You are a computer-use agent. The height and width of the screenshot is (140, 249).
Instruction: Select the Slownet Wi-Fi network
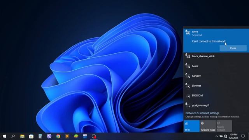(x=216, y=86)
